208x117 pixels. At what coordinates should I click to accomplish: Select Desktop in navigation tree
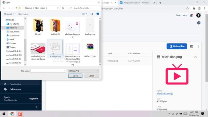(12, 28)
